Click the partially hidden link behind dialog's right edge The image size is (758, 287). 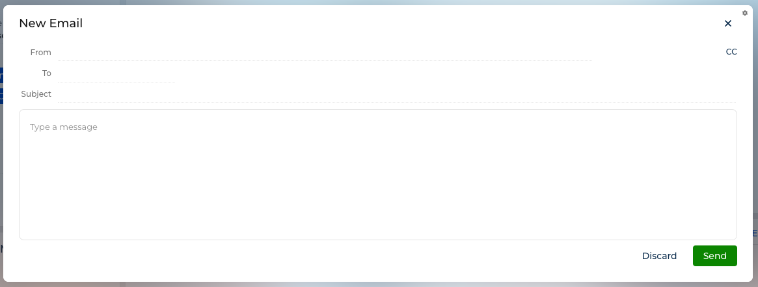pyautogui.click(x=755, y=234)
